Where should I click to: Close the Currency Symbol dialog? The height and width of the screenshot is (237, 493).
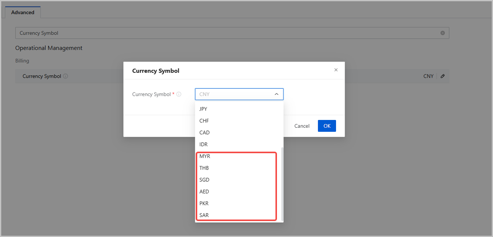pos(336,70)
